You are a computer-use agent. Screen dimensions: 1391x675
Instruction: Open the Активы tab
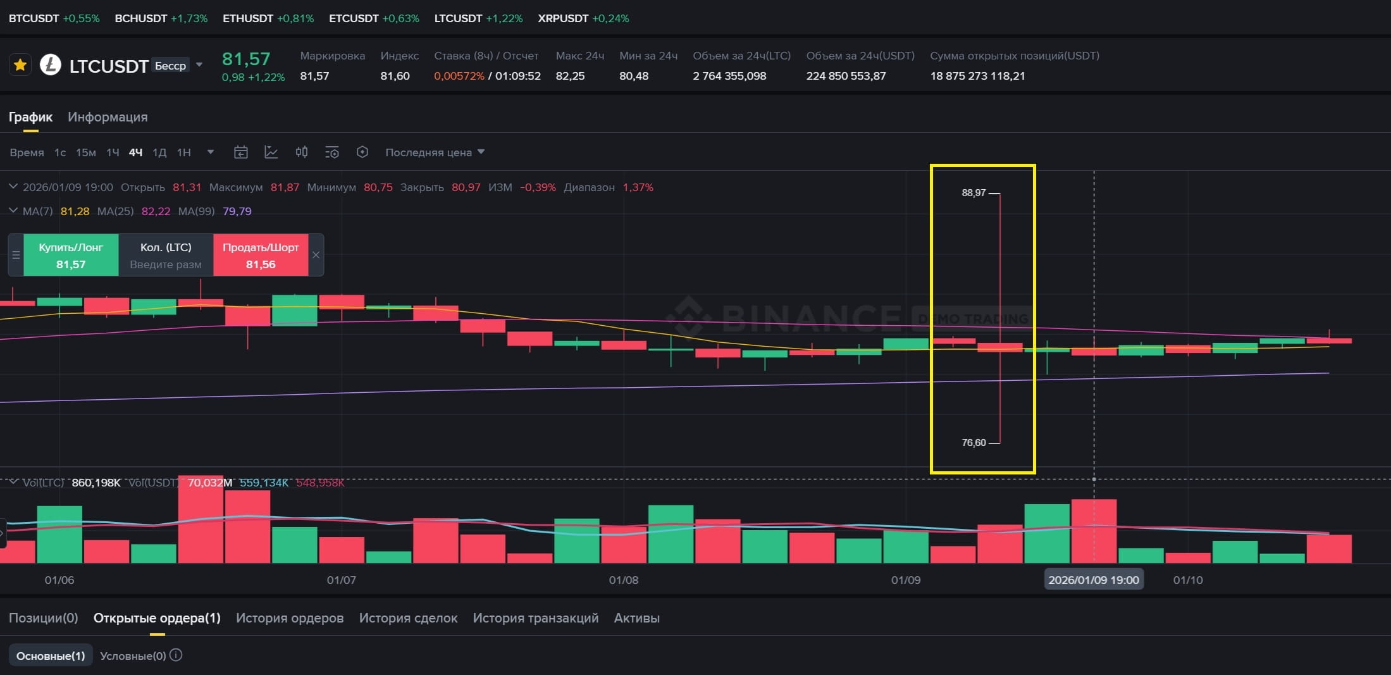pos(637,618)
